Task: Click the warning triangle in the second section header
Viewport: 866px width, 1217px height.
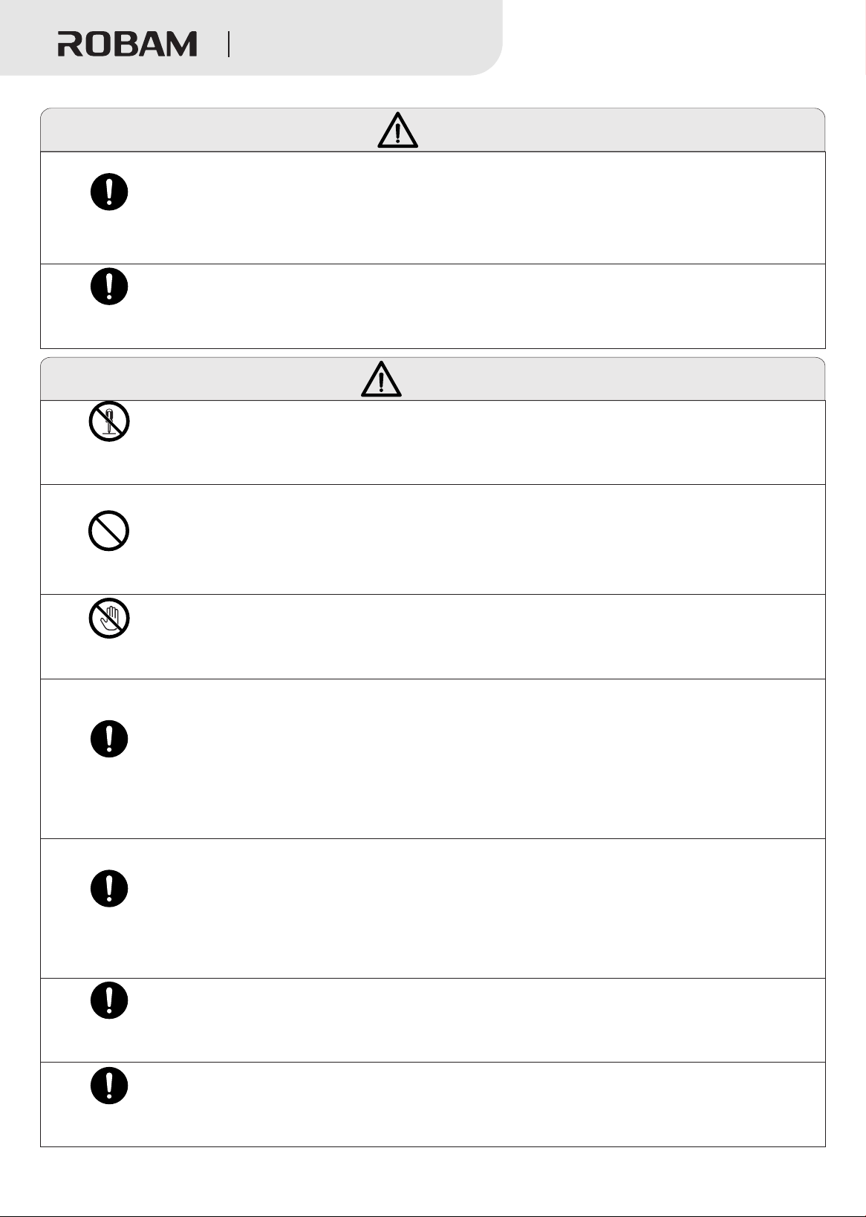Action: 381,379
